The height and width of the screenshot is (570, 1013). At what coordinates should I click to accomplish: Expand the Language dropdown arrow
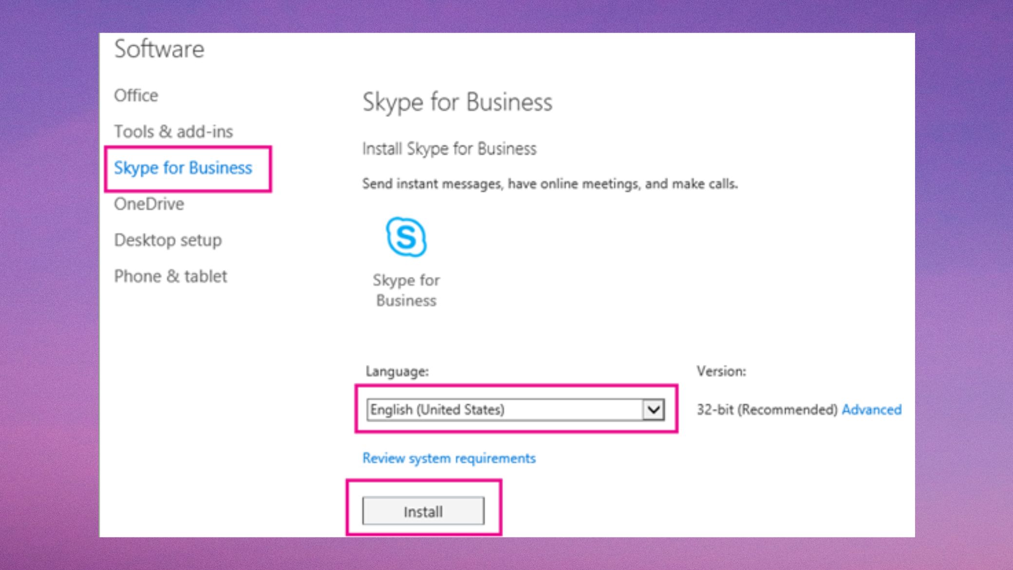[653, 410]
